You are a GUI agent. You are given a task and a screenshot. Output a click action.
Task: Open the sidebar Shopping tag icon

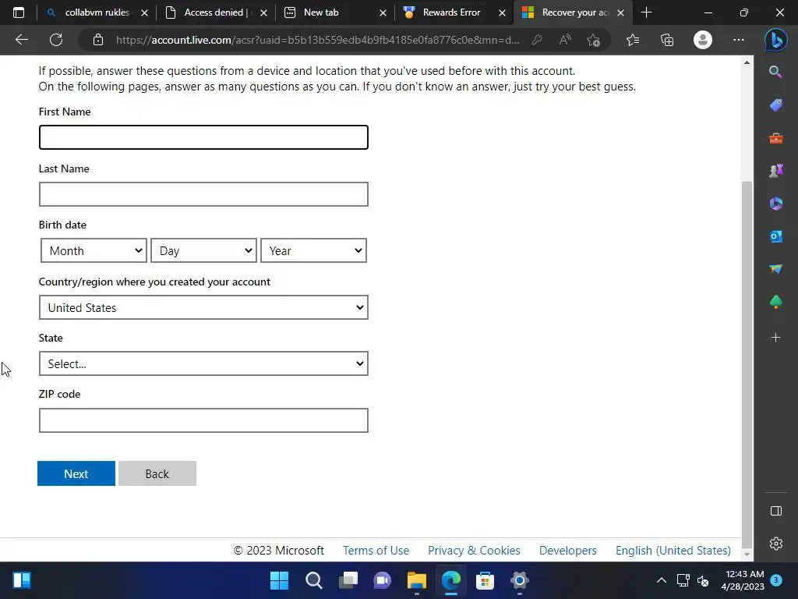coord(775,105)
